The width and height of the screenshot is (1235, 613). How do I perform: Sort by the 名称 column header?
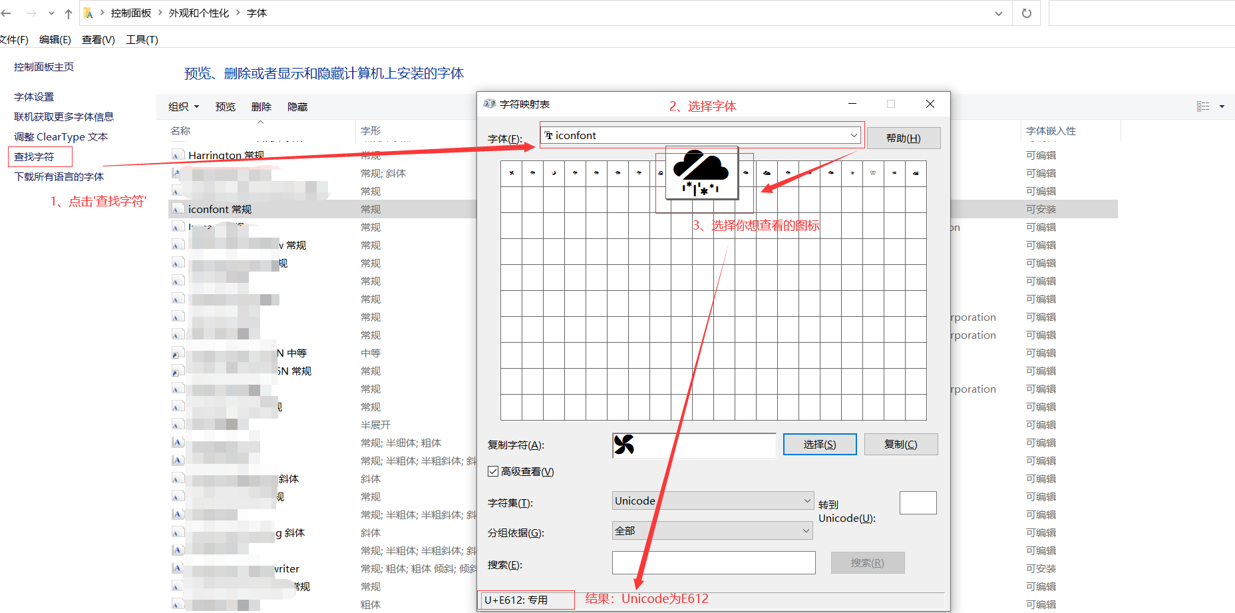(x=180, y=131)
